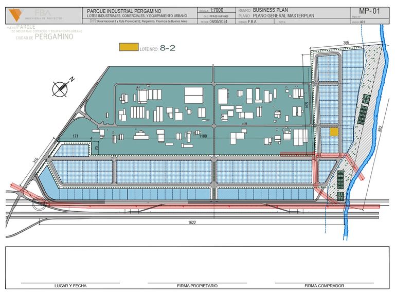Viewport: 395px width, 296px height.
Task: Click the roundabout symbol at lower left
Action: (x=40, y=203)
